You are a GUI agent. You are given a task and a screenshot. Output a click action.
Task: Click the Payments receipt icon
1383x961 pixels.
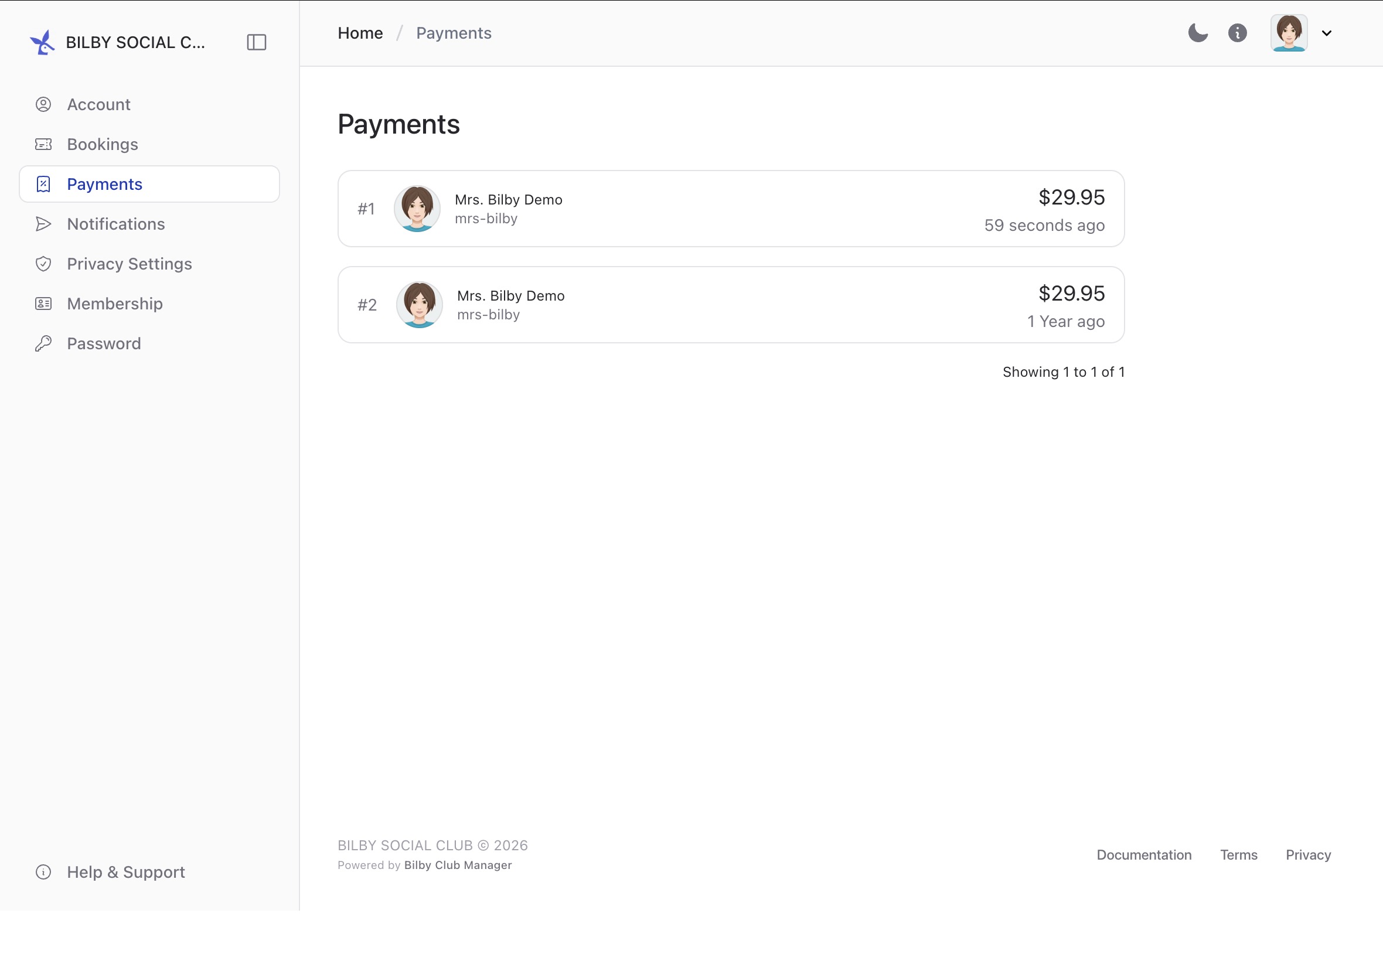tap(43, 183)
